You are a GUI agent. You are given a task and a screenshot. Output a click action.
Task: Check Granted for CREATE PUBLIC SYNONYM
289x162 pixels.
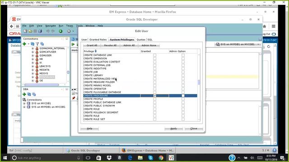coord(154,106)
